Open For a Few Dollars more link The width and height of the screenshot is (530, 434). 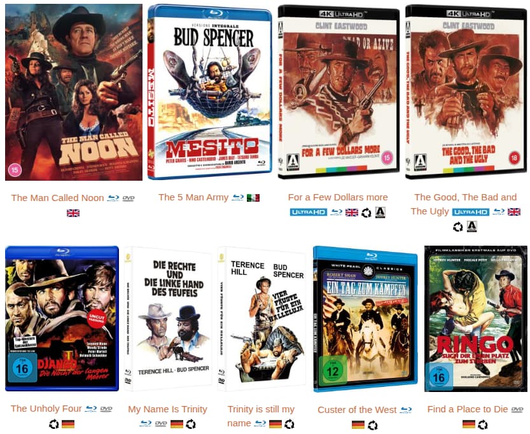tap(338, 197)
